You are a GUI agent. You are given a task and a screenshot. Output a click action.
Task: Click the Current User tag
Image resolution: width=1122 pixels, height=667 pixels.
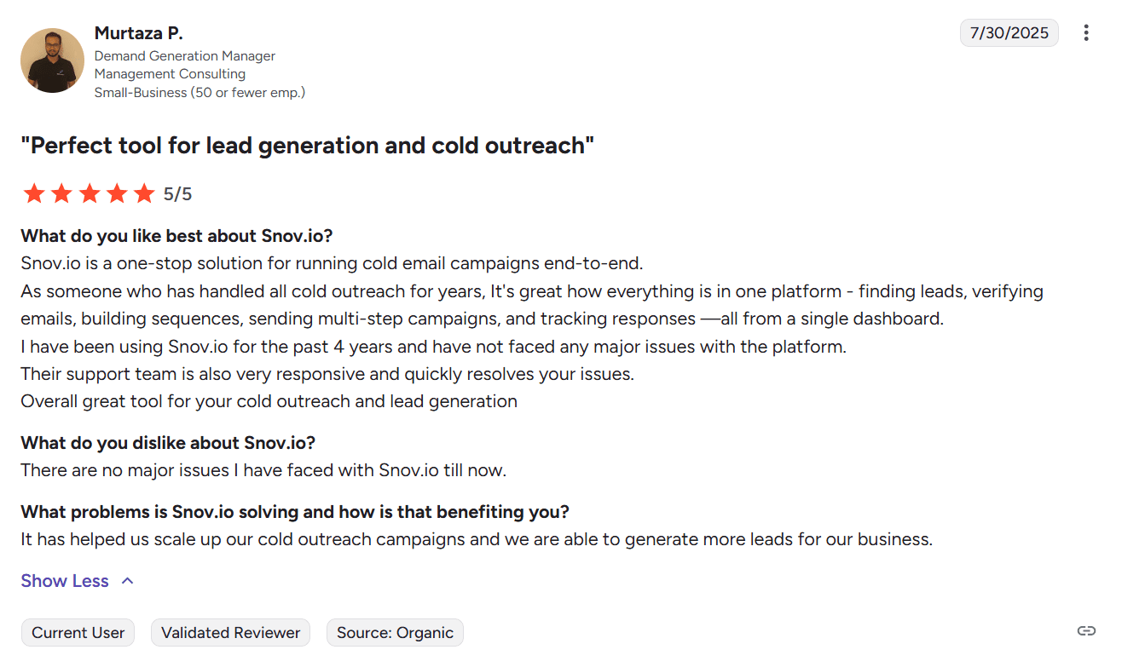click(78, 633)
